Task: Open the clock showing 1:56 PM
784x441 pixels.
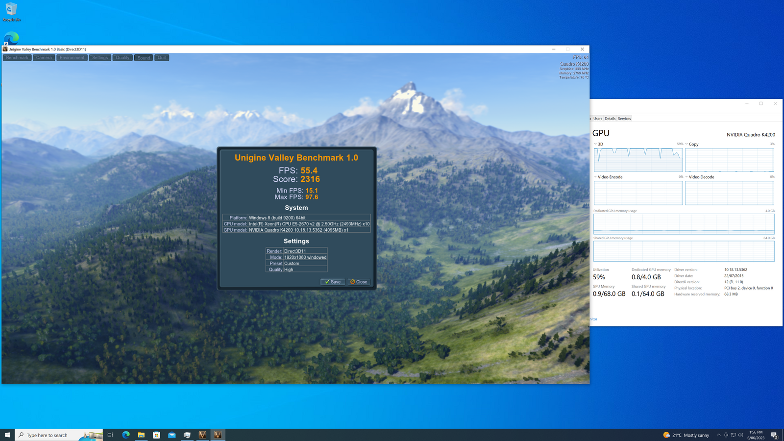Action: point(756,435)
